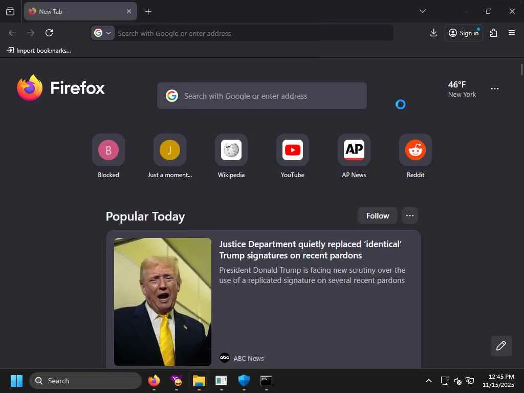The height and width of the screenshot is (393, 524).
Task: Open the Justice Department pardons article headline
Action: coord(311,250)
